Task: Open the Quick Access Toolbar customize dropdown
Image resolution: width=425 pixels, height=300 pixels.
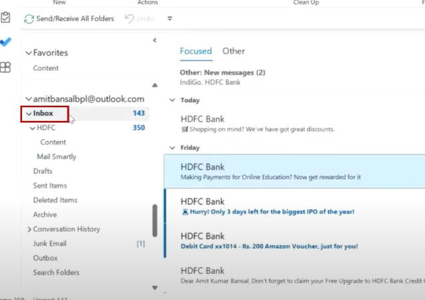Action: pyautogui.click(x=170, y=19)
